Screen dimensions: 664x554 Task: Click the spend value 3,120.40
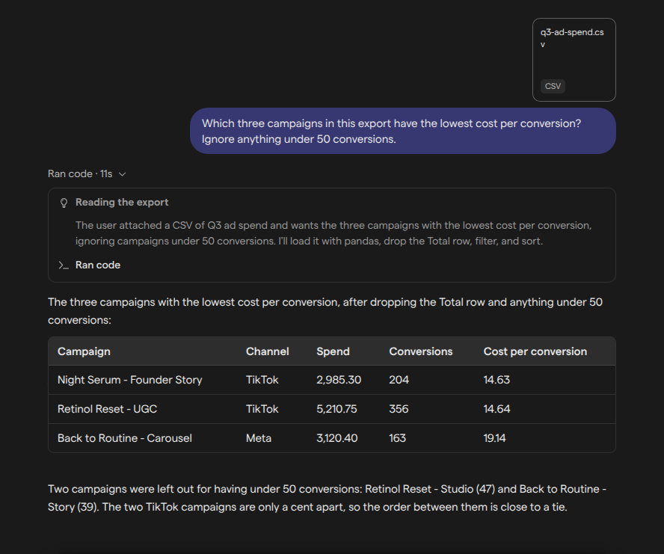pos(337,438)
